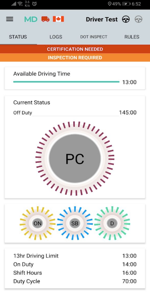Tap the red truck icon
The width and height of the screenshot is (150, 306).
coord(45,19)
